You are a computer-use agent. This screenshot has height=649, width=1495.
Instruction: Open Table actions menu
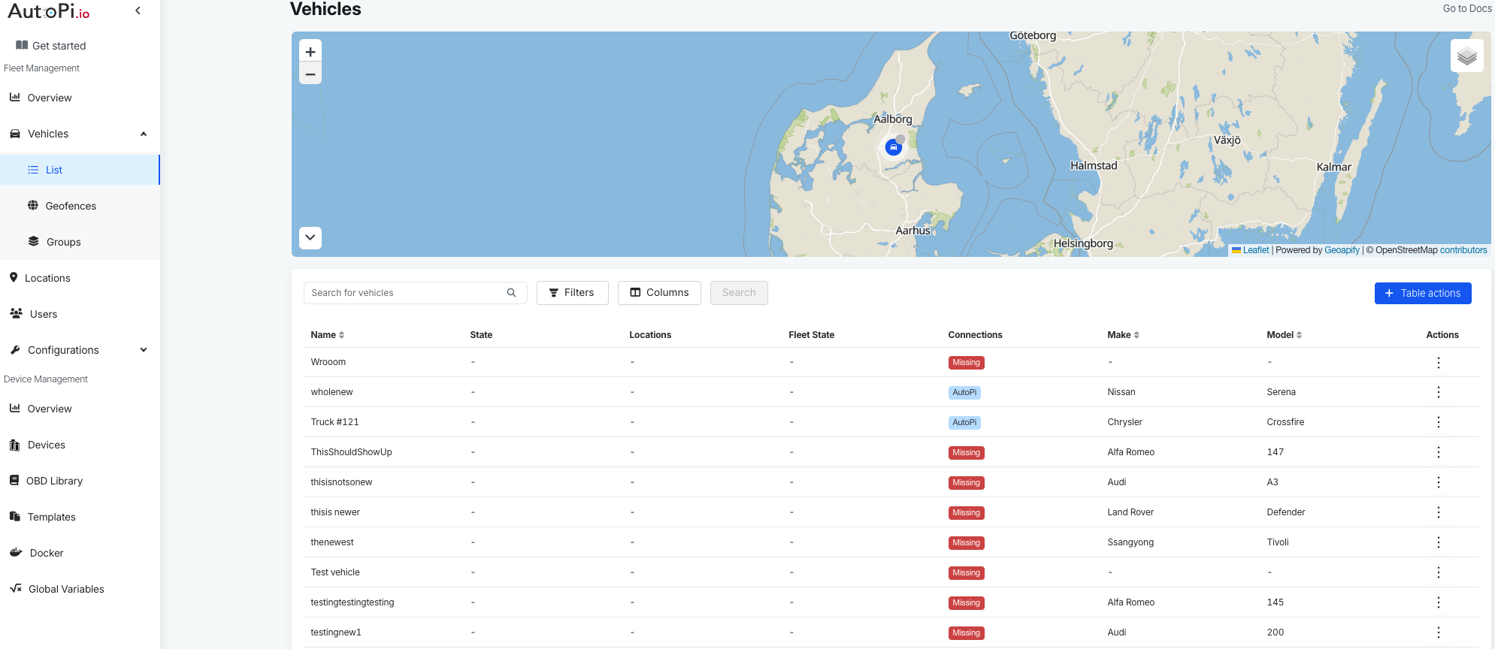tap(1423, 293)
